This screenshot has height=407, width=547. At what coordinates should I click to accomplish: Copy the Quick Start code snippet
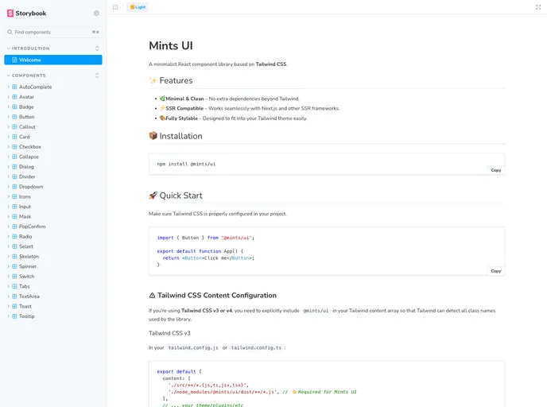click(x=496, y=271)
